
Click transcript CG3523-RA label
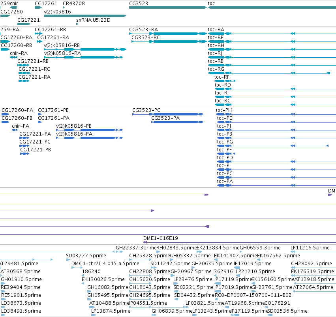point(143,29)
